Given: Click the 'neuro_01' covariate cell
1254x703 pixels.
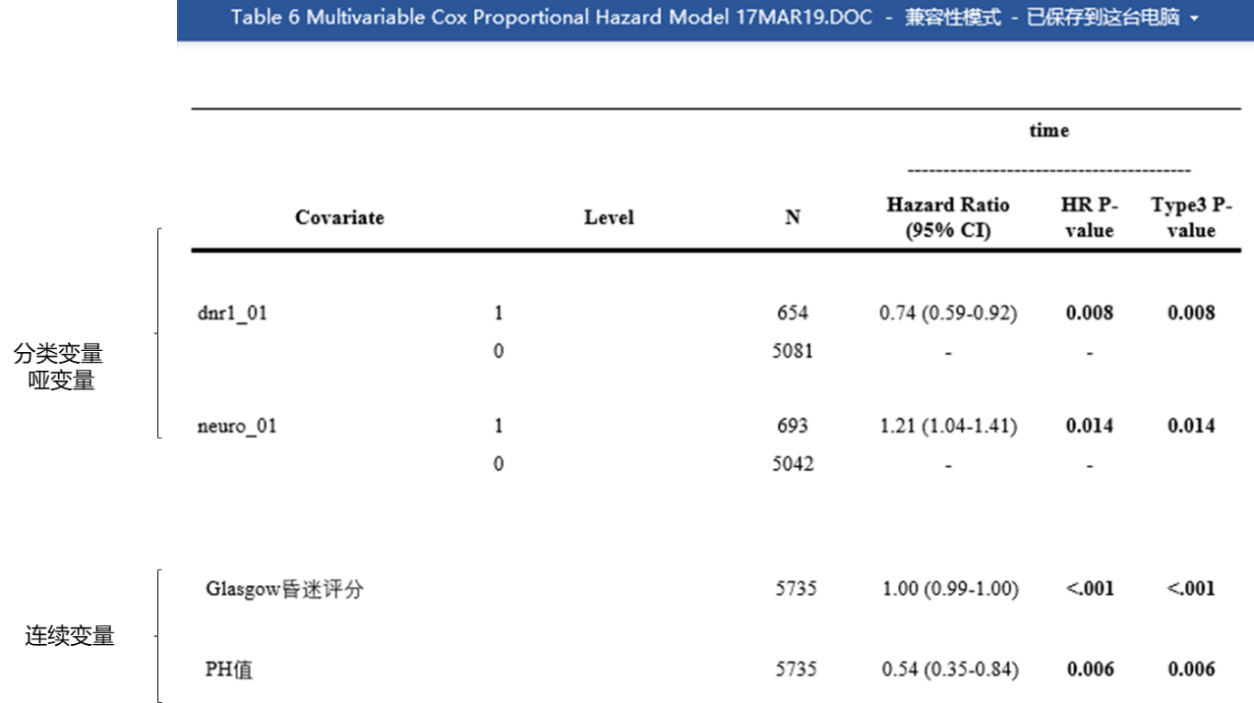Looking at the screenshot, I should 237,426.
